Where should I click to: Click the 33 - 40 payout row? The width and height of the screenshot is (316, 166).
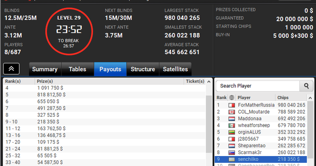tap(104, 162)
